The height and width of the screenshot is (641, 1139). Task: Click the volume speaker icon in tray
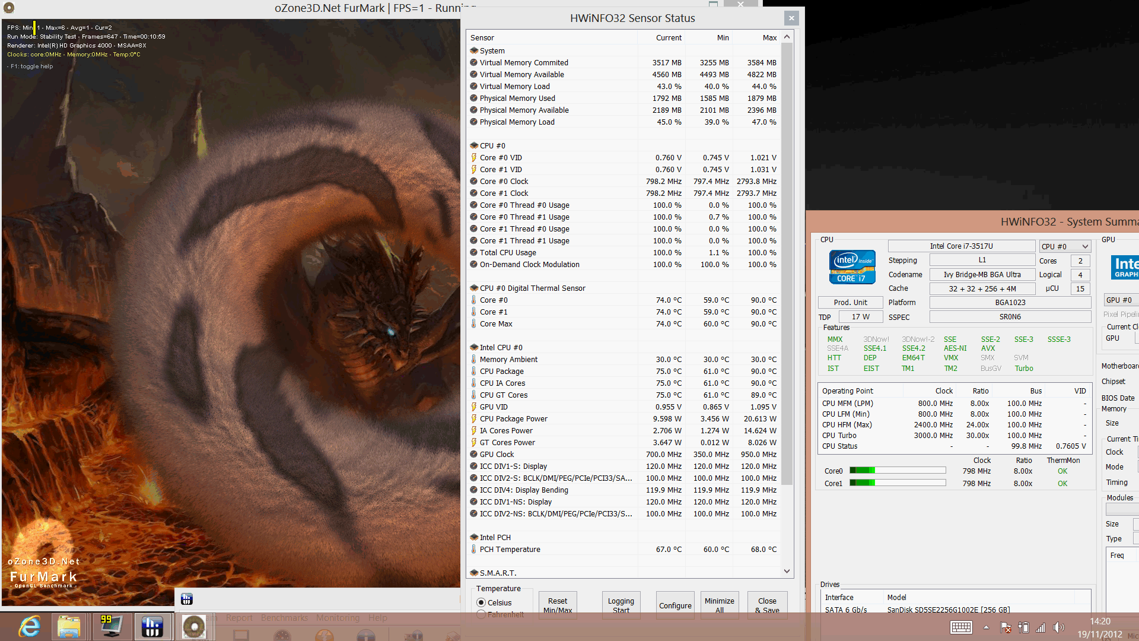pos(1059,627)
